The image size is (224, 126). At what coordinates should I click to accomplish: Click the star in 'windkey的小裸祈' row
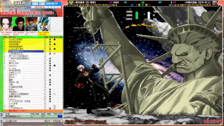click(x=50, y=49)
